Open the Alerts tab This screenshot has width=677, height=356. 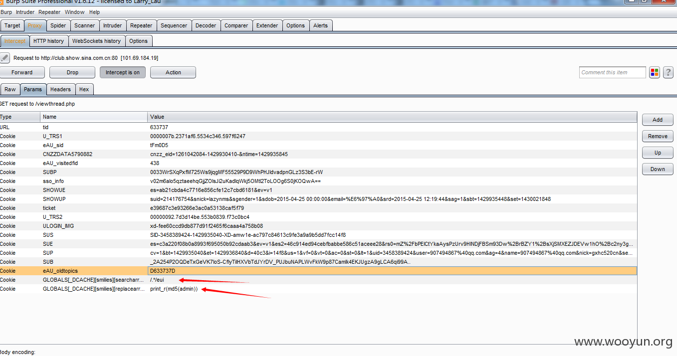(x=321, y=25)
